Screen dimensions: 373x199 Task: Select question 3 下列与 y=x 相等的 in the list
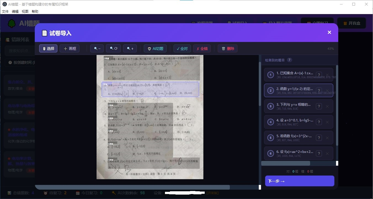point(299,106)
